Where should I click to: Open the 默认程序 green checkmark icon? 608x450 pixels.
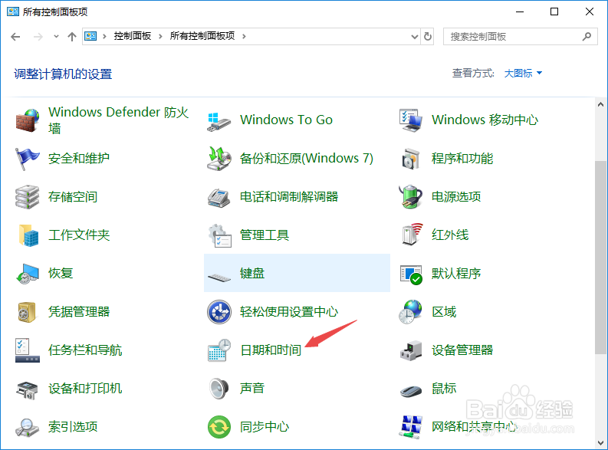tap(411, 274)
